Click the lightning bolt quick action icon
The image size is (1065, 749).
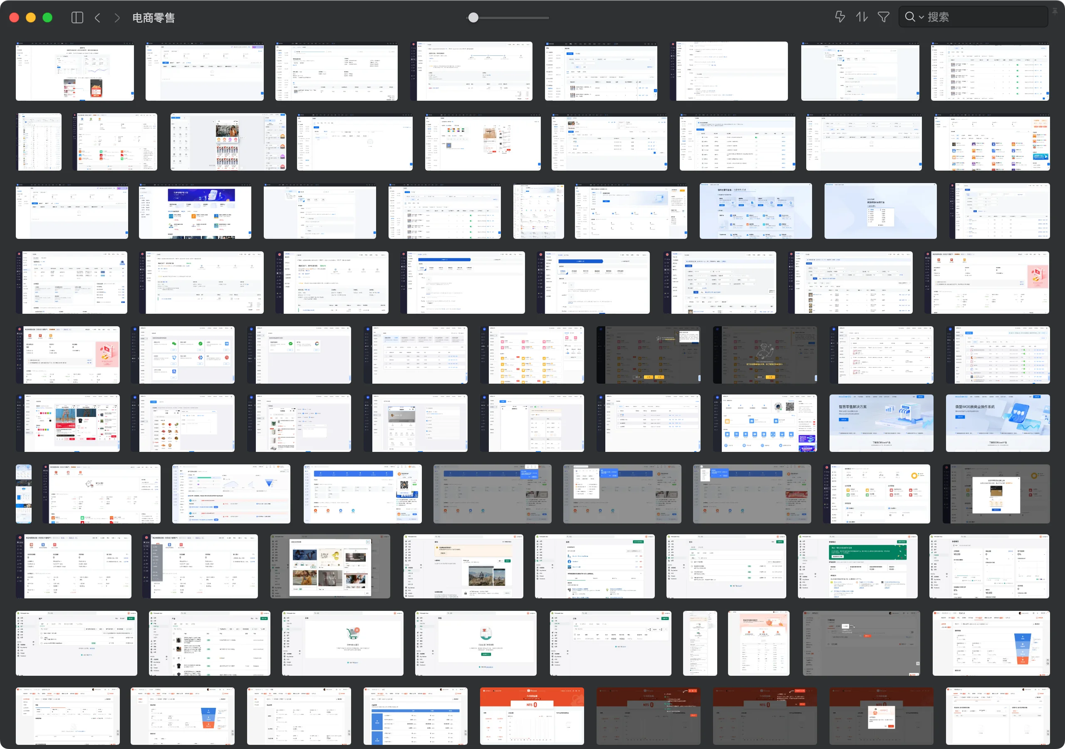tap(840, 17)
